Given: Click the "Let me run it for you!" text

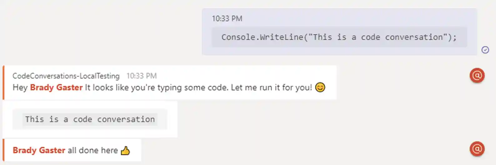Looking at the screenshot, I should coord(271,87).
